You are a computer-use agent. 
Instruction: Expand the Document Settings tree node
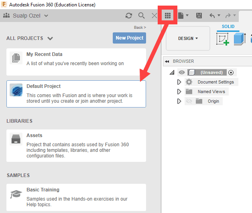[x=179, y=82]
